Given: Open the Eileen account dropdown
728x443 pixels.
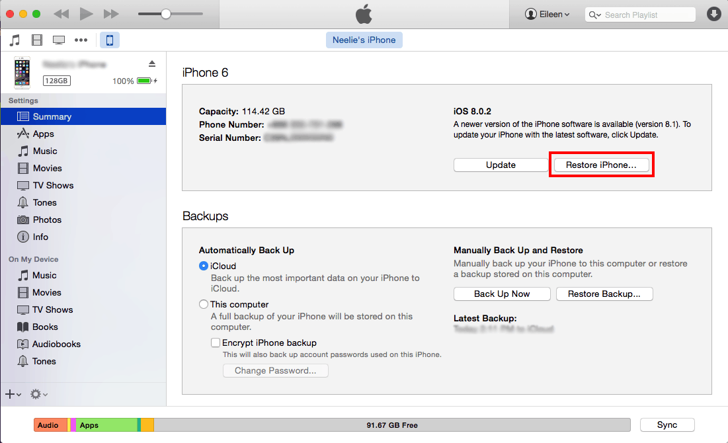Looking at the screenshot, I should 547,15.
